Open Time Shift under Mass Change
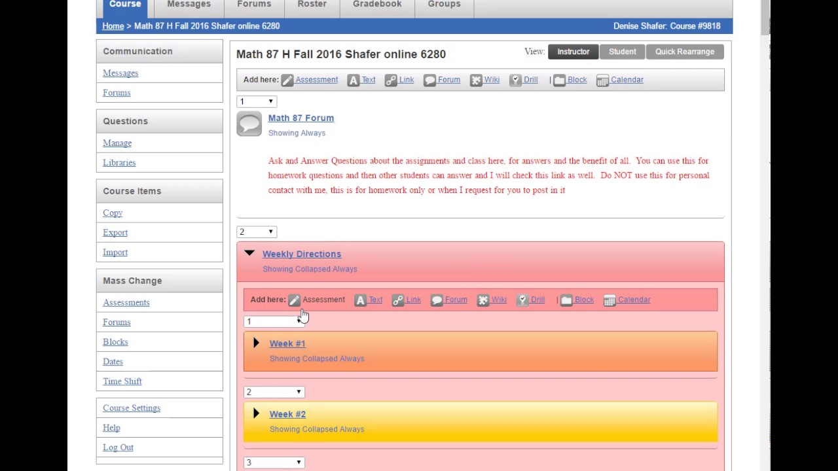The width and height of the screenshot is (838, 471). pos(122,381)
